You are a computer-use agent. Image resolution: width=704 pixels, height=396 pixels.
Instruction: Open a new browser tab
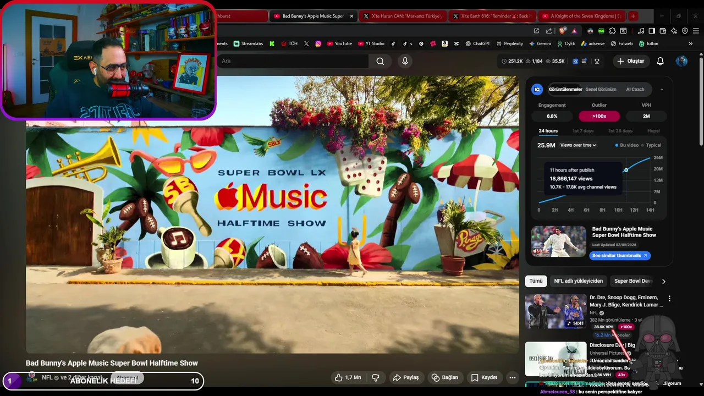pyautogui.click(x=633, y=16)
